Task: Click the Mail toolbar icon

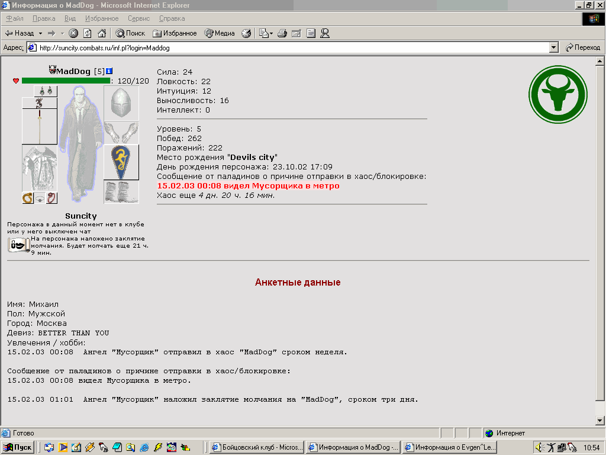Action: [263, 33]
